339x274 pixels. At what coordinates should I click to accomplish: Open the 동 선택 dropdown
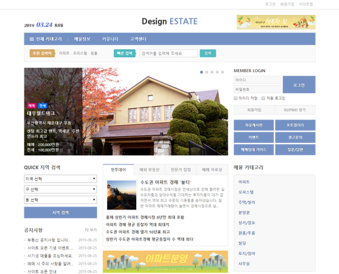(60, 200)
